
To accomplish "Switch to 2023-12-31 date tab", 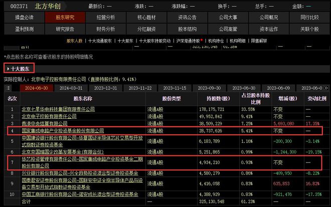I will click(105, 88).
